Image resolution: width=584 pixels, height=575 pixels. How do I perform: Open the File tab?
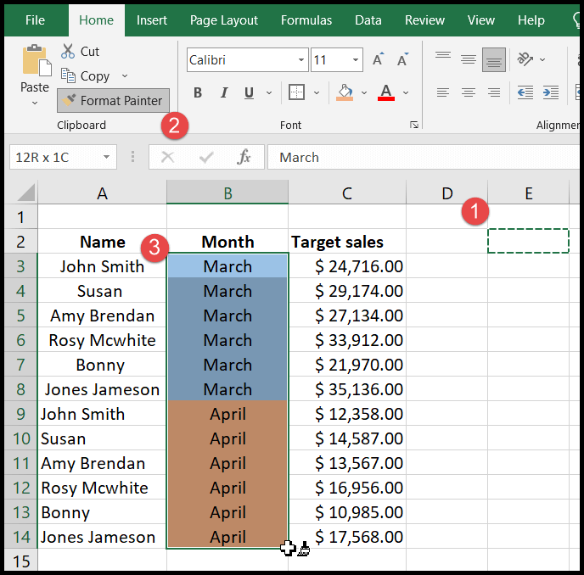click(x=35, y=20)
